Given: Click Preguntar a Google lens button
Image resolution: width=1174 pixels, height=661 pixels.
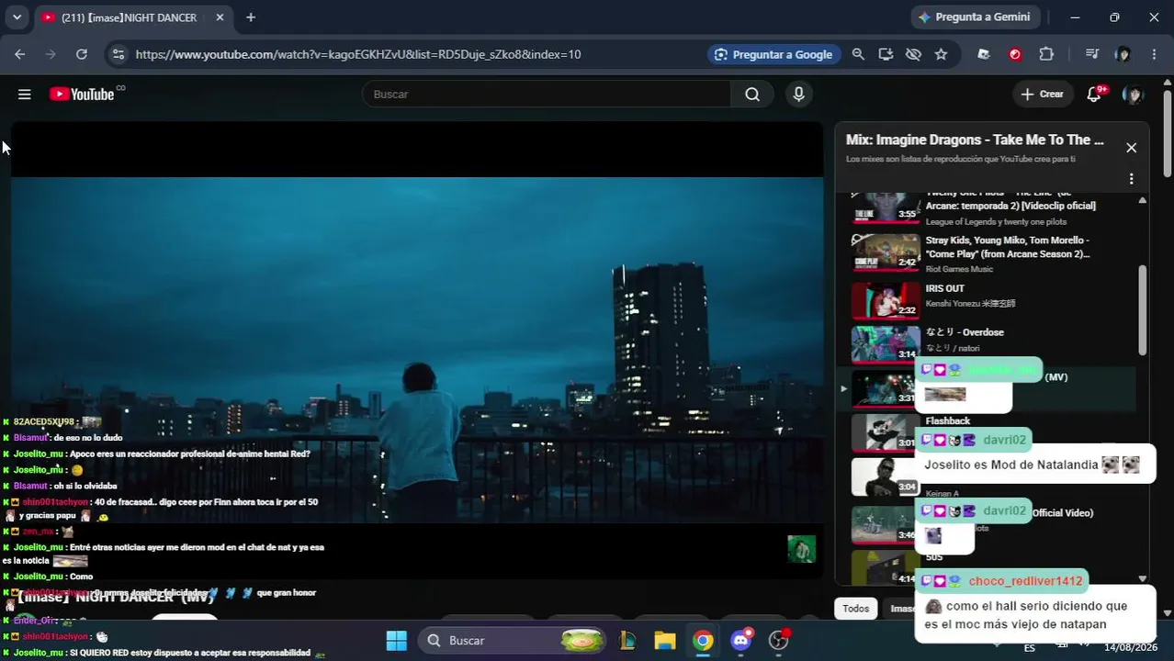Looking at the screenshot, I should point(773,54).
